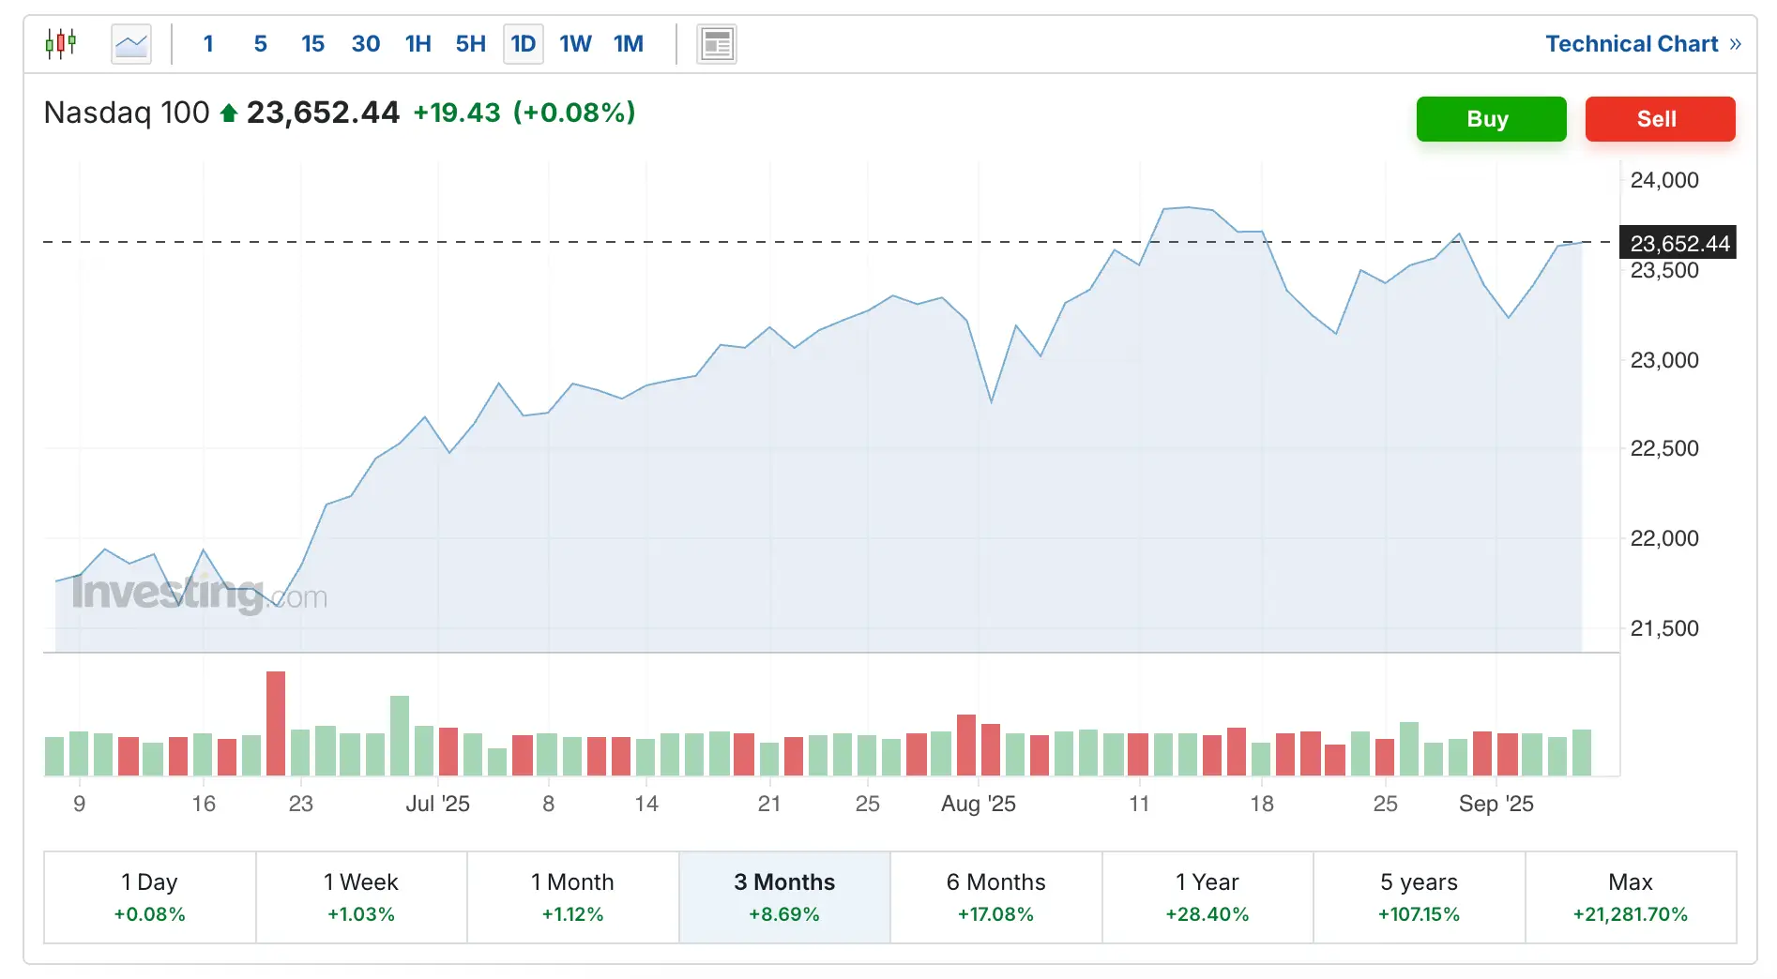The width and height of the screenshot is (1777, 979).
Task: Select the 6 Months range tab
Action: click(x=995, y=897)
